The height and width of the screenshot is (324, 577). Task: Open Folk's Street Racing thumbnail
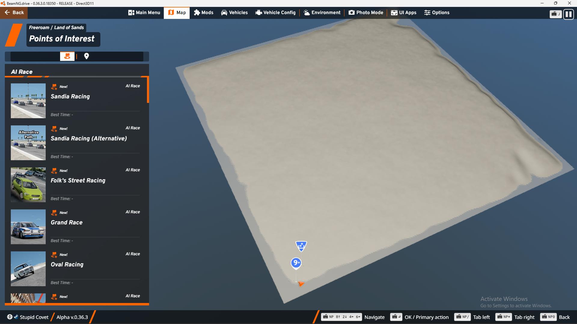pos(28,184)
